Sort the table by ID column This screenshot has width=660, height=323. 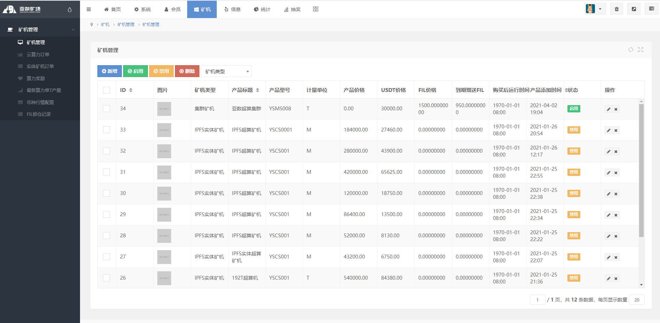(x=131, y=90)
